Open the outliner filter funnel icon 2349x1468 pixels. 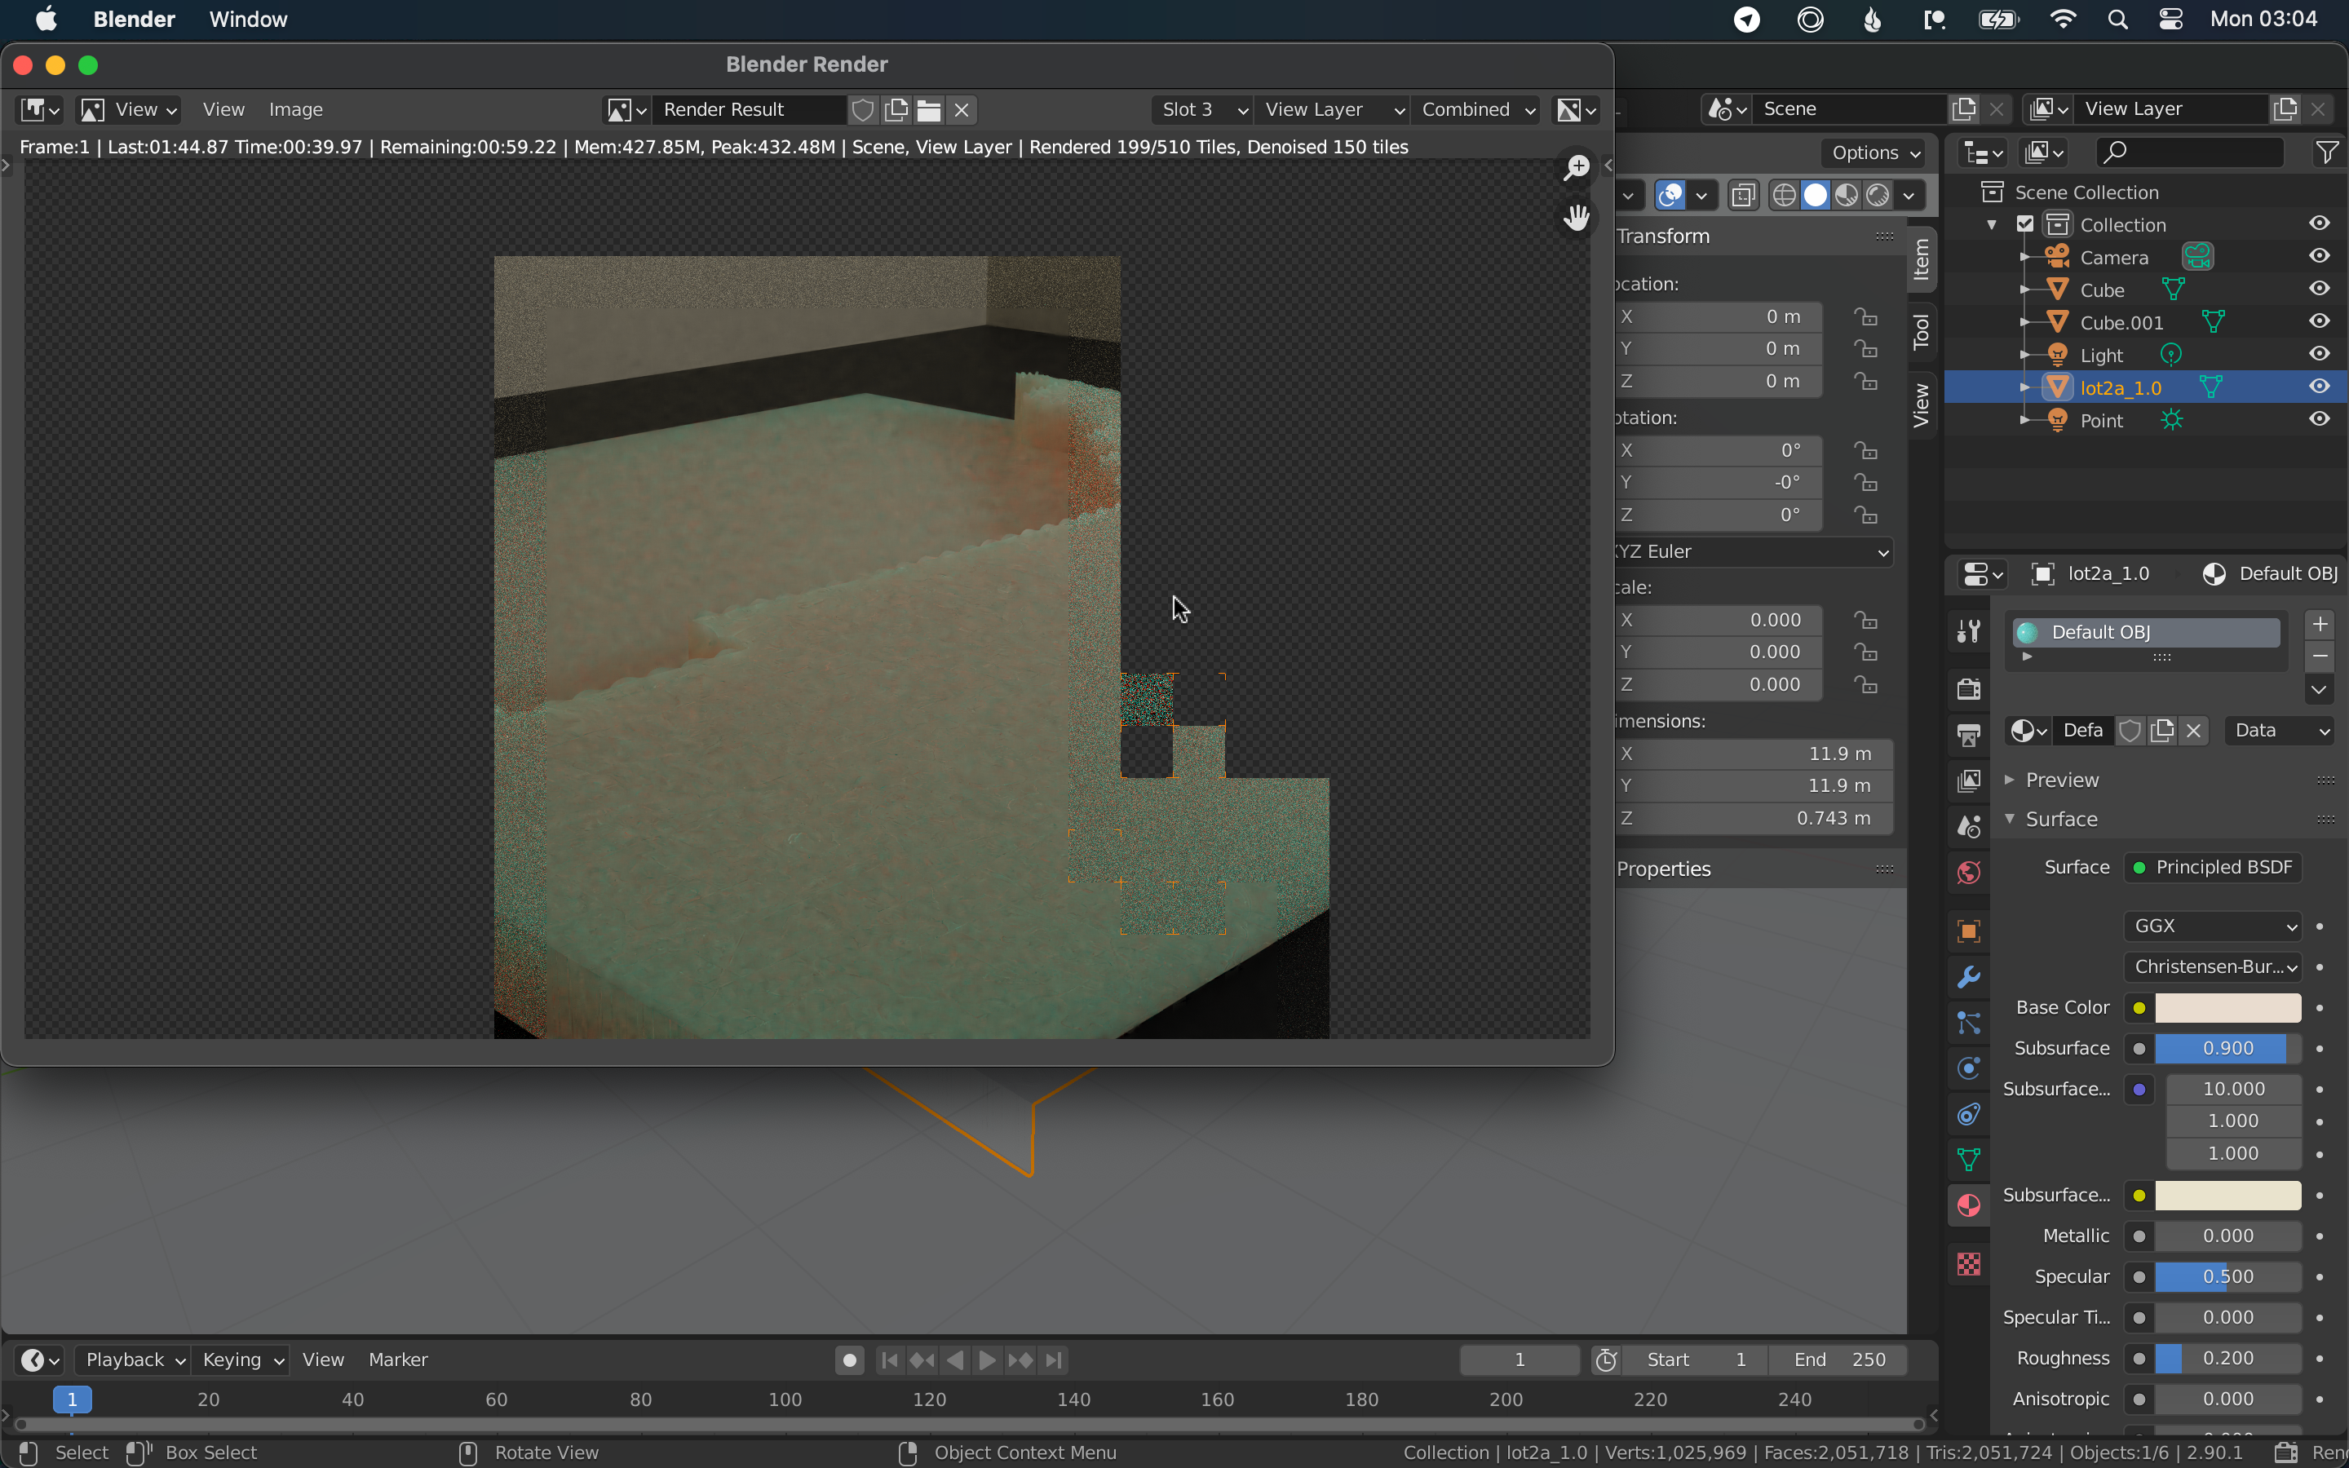click(2327, 153)
